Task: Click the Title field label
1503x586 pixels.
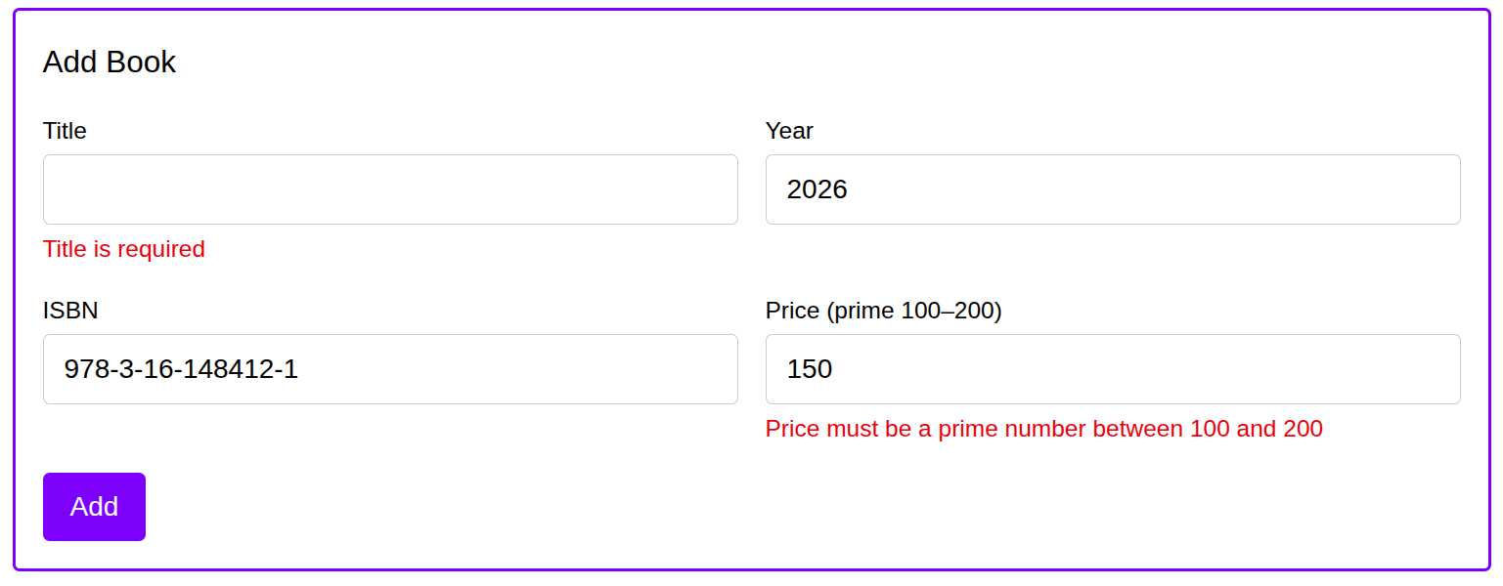Action: (x=65, y=131)
